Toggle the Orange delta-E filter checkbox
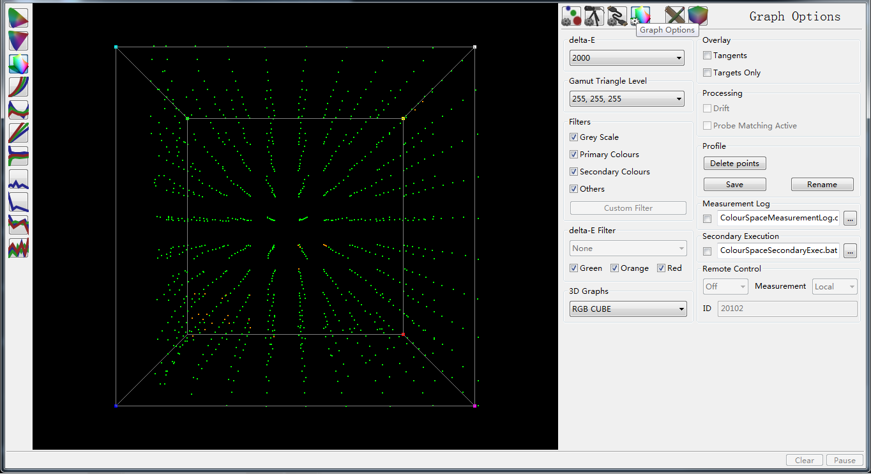Screen dimensions: 871x474 [x=614, y=268]
